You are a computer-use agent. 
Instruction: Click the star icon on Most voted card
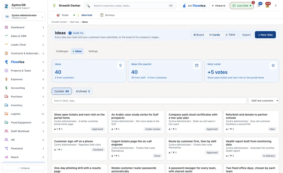coord(273,65)
